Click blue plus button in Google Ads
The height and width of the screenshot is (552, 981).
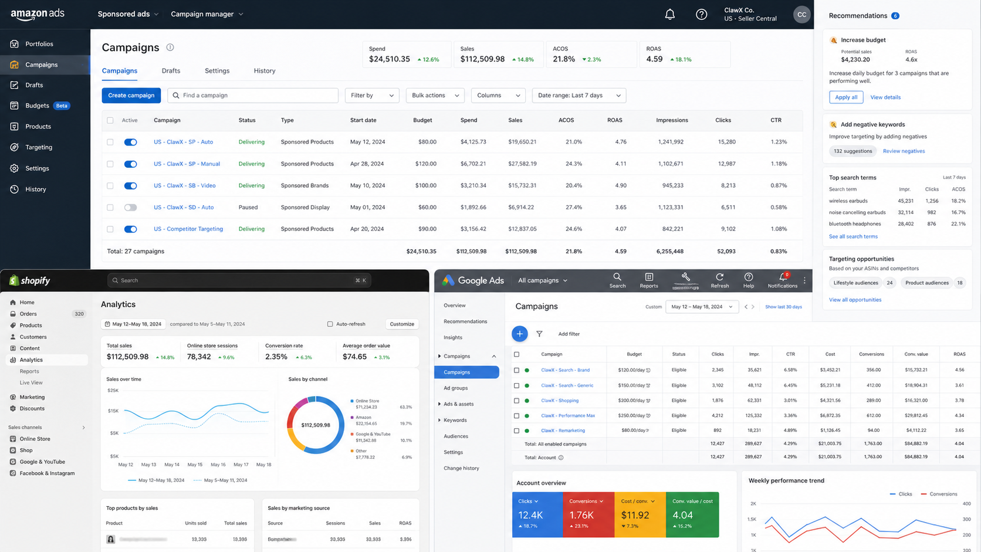click(x=519, y=334)
